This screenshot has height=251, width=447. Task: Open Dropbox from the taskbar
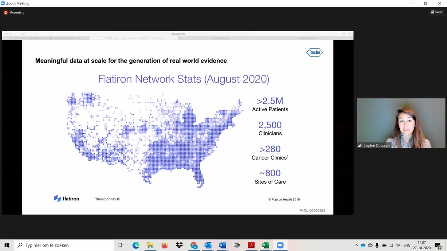tap(179, 245)
